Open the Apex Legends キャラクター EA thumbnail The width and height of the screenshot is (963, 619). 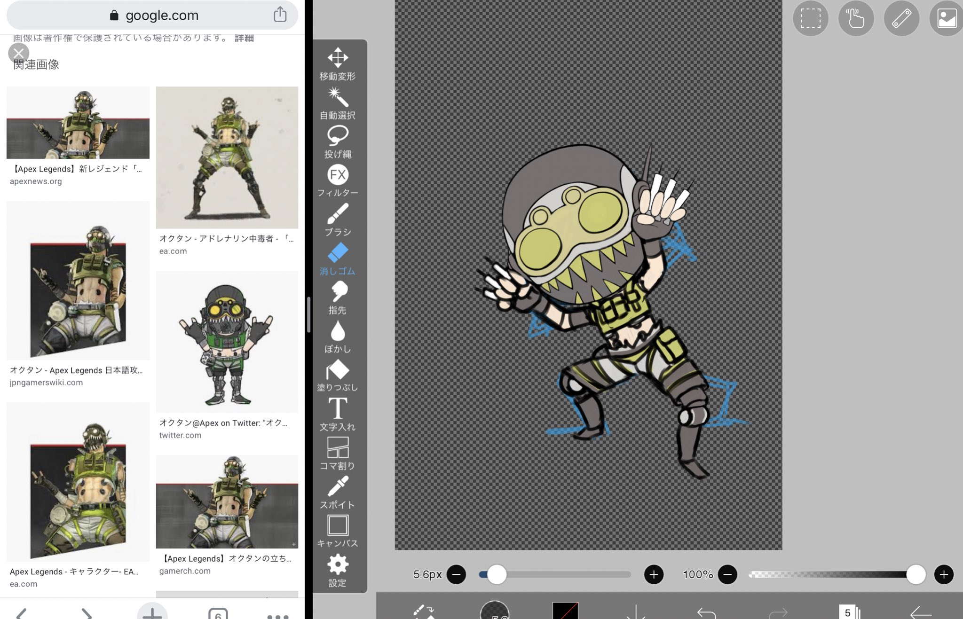coord(78,482)
